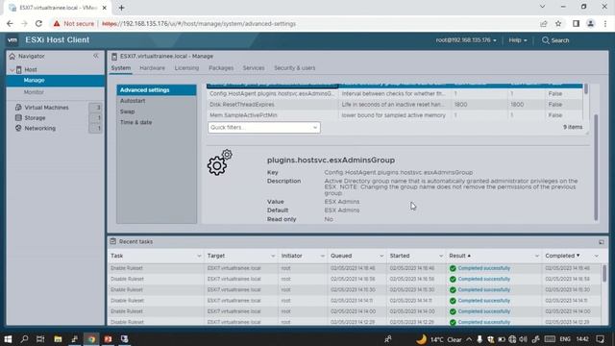Switch to the Packages tab
The image size is (615, 346).
(221, 68)
